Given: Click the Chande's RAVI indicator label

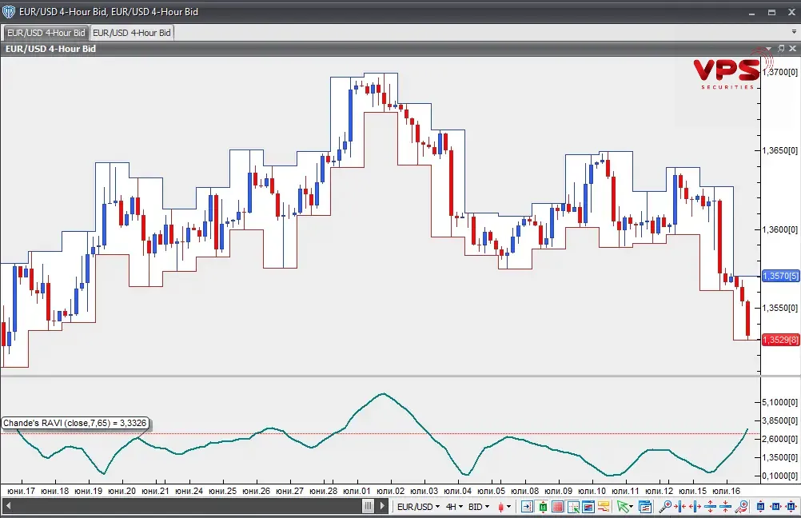Looking at the screenshot, I should [x=74, y=423].
